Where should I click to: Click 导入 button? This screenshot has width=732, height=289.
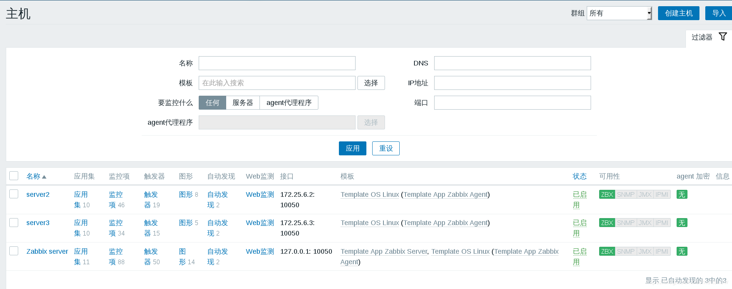[719, 13]
